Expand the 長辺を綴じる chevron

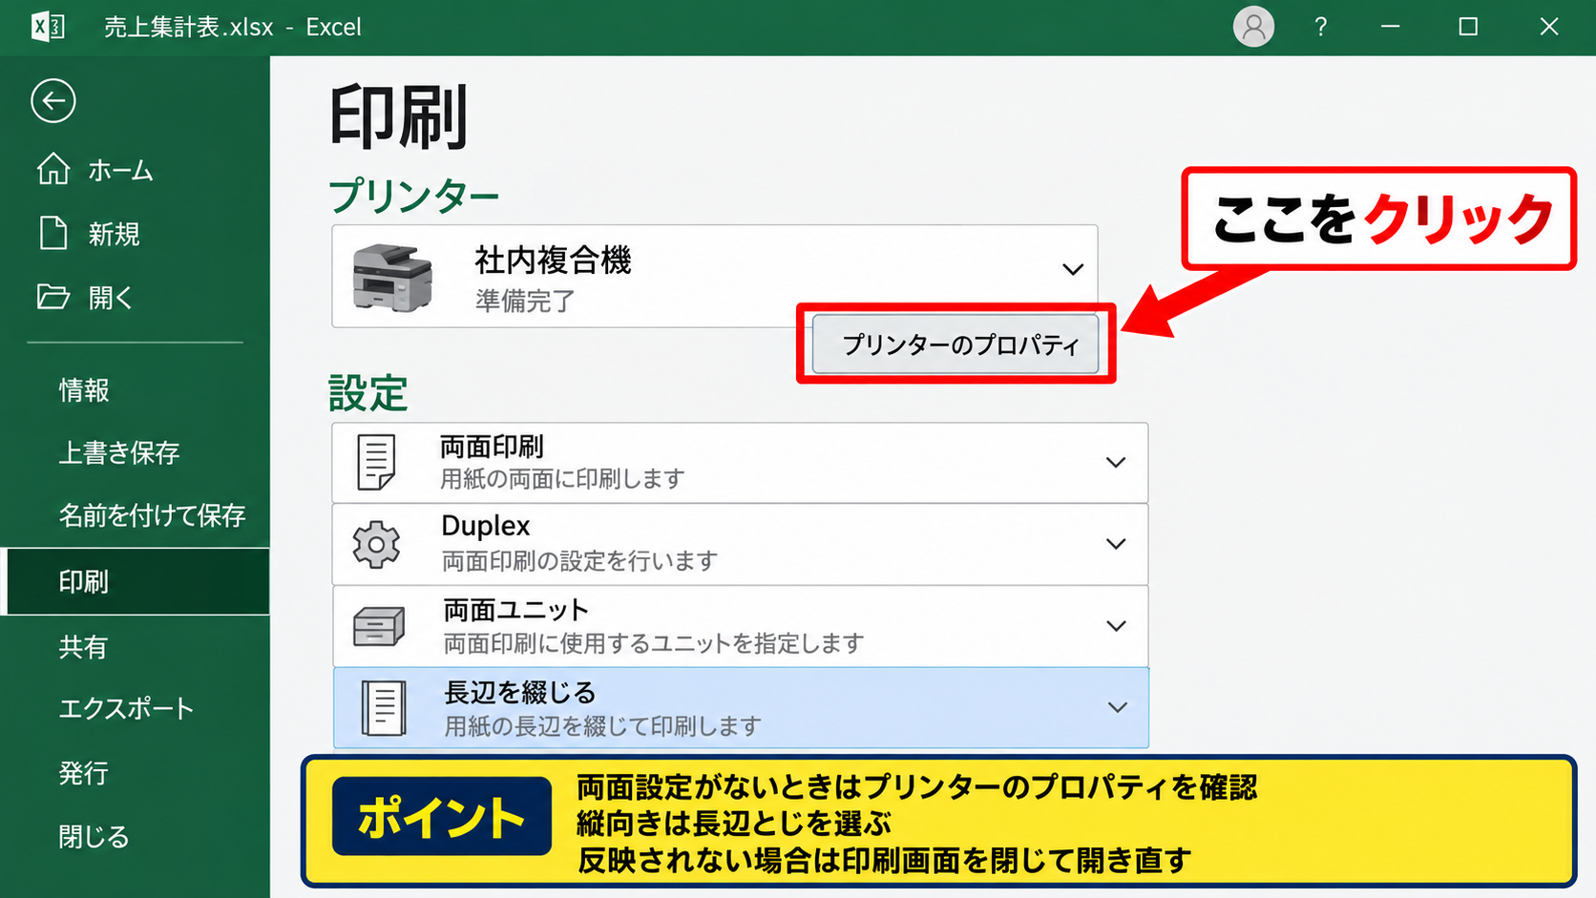(1117, 708)
